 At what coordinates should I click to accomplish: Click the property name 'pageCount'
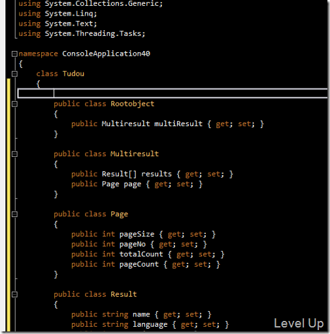point(139,264)
